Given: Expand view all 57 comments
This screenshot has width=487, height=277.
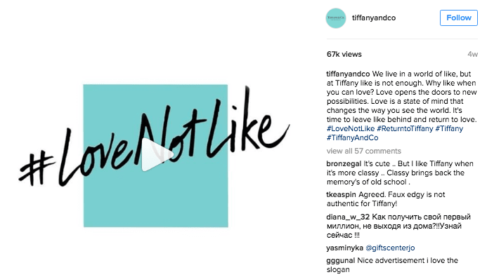Looking at the screenshot, I should 364,151.
